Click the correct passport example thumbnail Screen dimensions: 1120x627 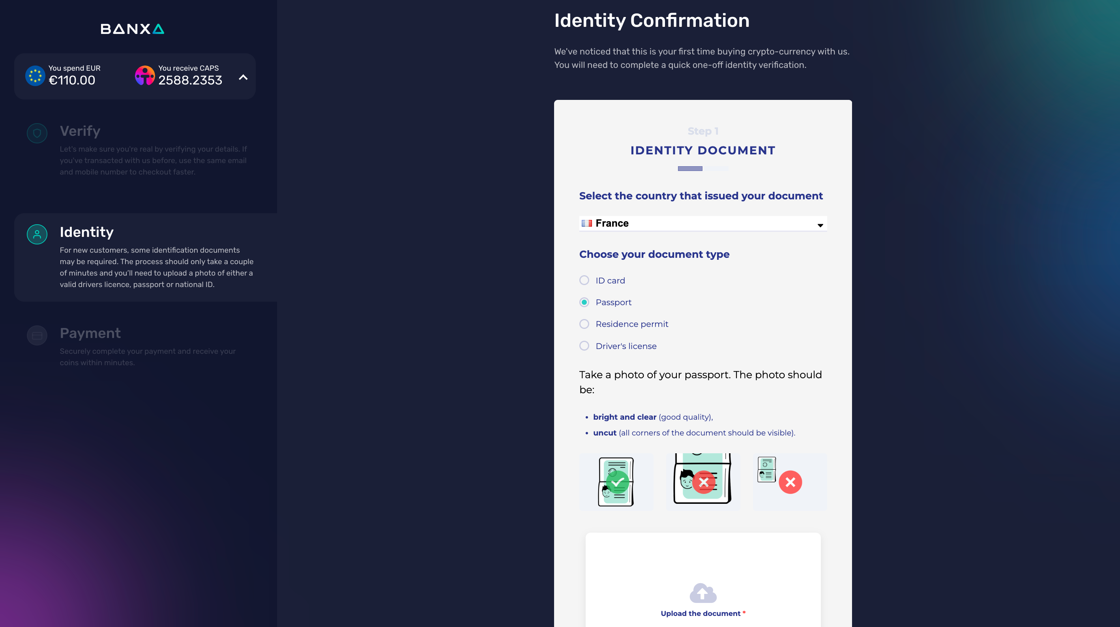click(616, 482)
